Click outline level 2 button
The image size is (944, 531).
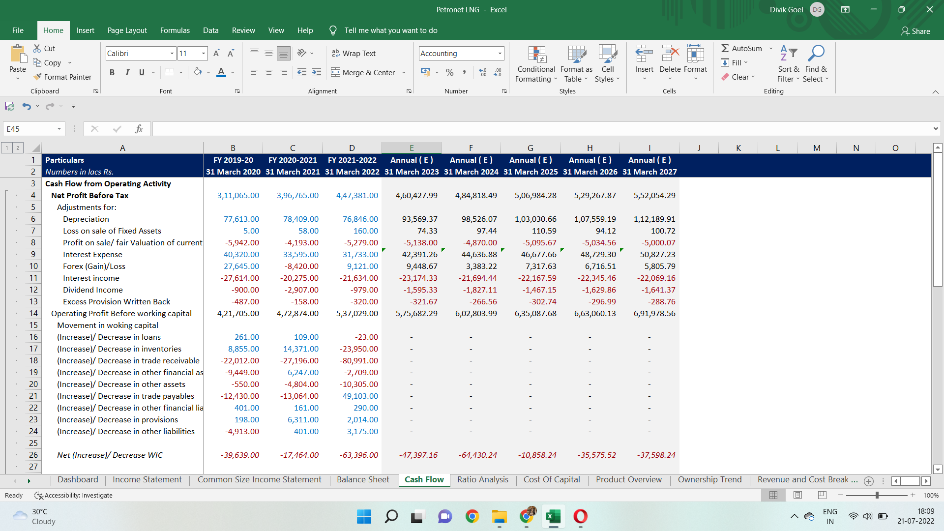tap(18, 147)
